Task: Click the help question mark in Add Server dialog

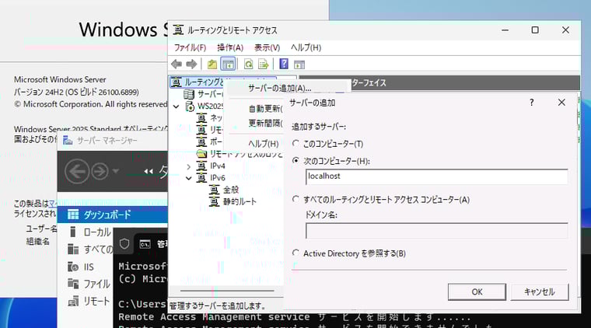Action: coord(531,103)
